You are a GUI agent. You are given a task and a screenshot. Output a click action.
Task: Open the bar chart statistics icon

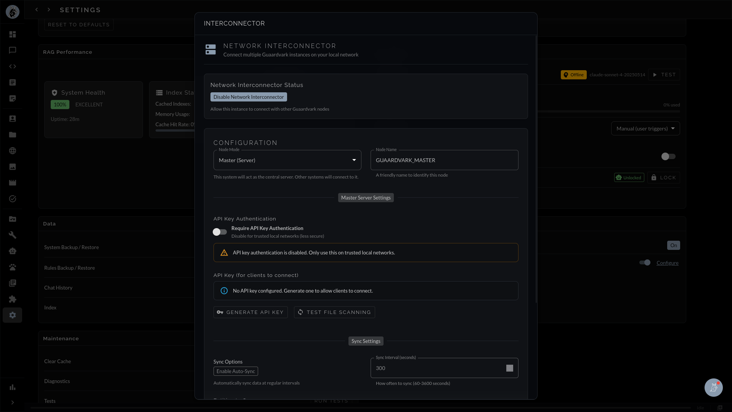pos(13,387)
